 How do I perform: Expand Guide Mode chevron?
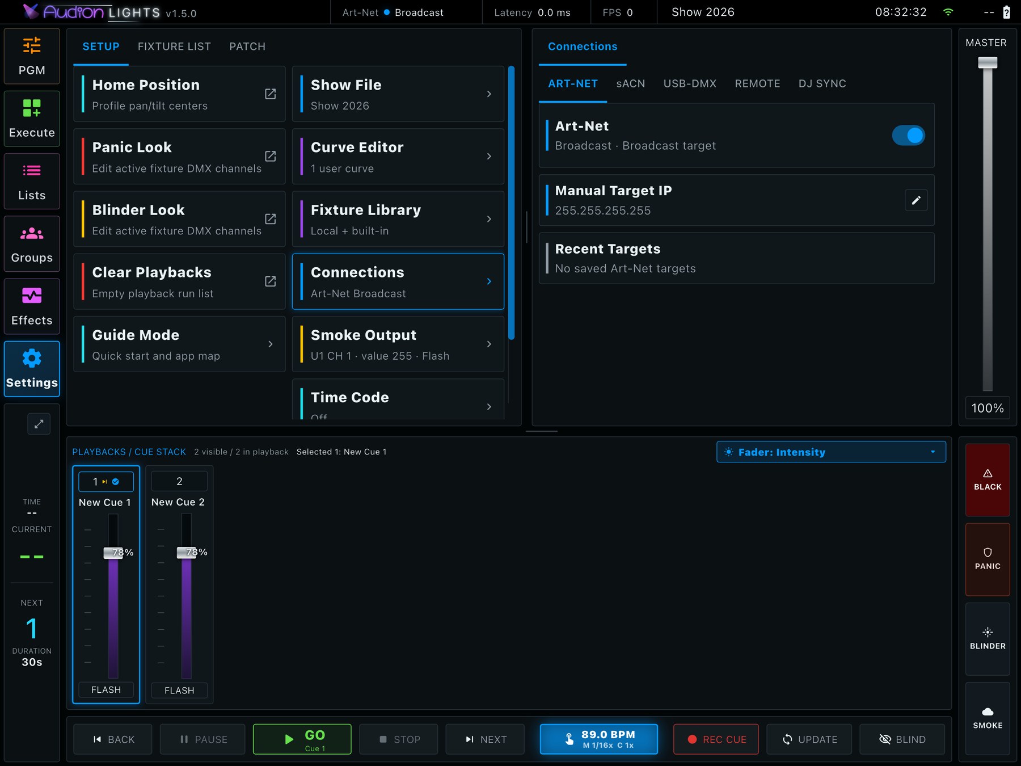coord(271,344)
